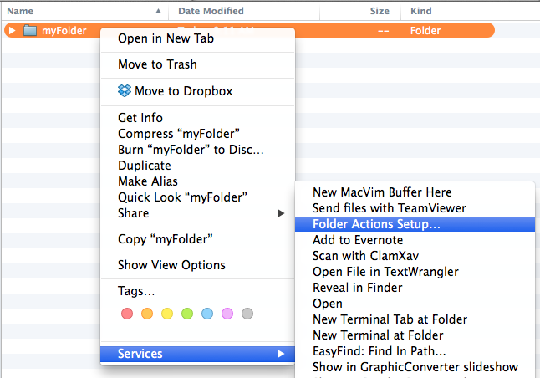Open the Share submenu
The image size is (540, 378).
click(x=197, y=213)
